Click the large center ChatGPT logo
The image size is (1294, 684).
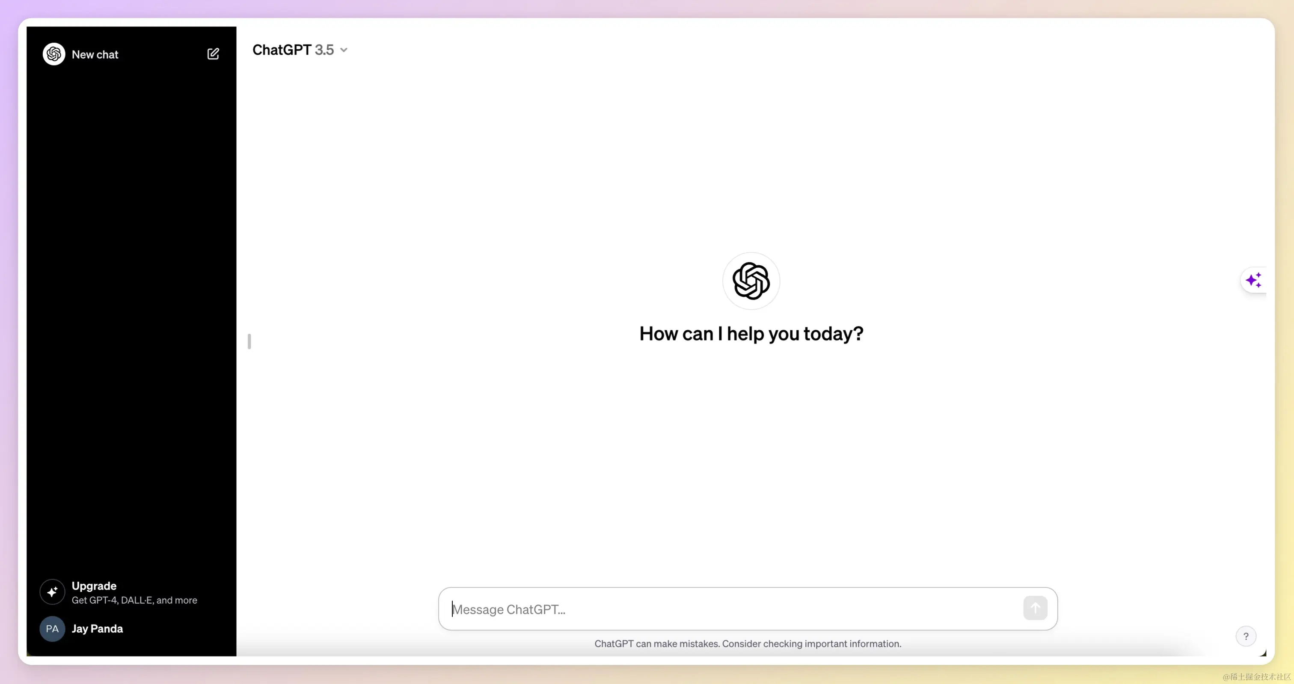[751, 281]
